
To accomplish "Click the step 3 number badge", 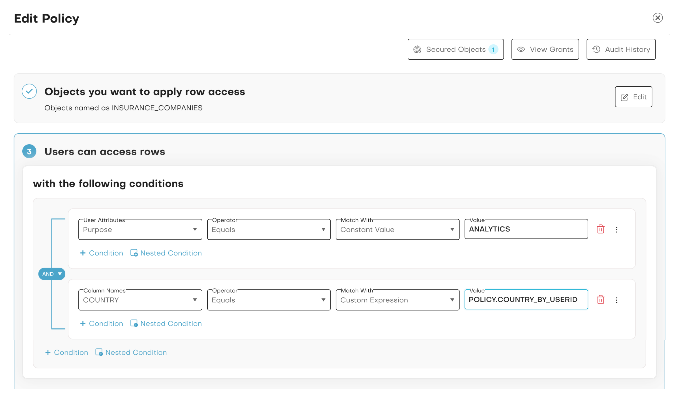I will coord(29,151).
